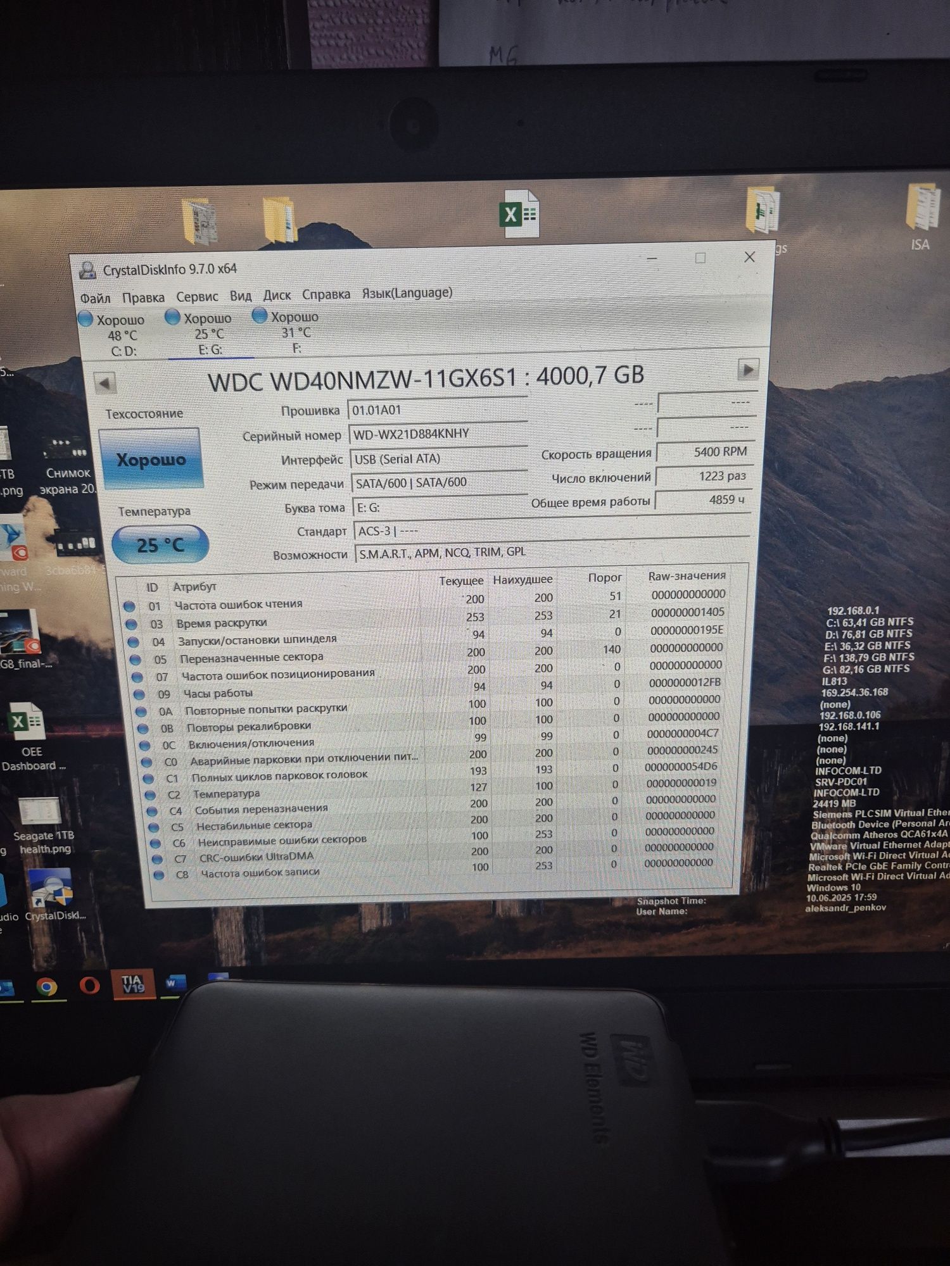Screen dimensions: 950x1266
Task: Open TIA V19 from the taskbar
Action: point(133,984)
